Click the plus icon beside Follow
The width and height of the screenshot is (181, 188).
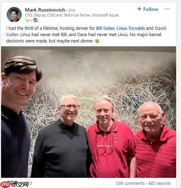[139, 9]
